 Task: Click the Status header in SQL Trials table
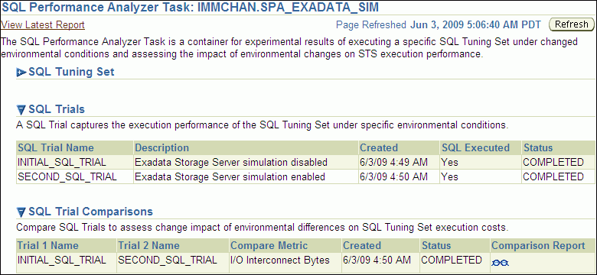click(x=537, y=147)
